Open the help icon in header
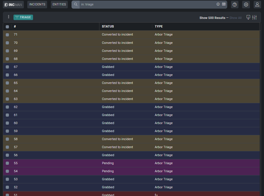 tap(235, 5)
